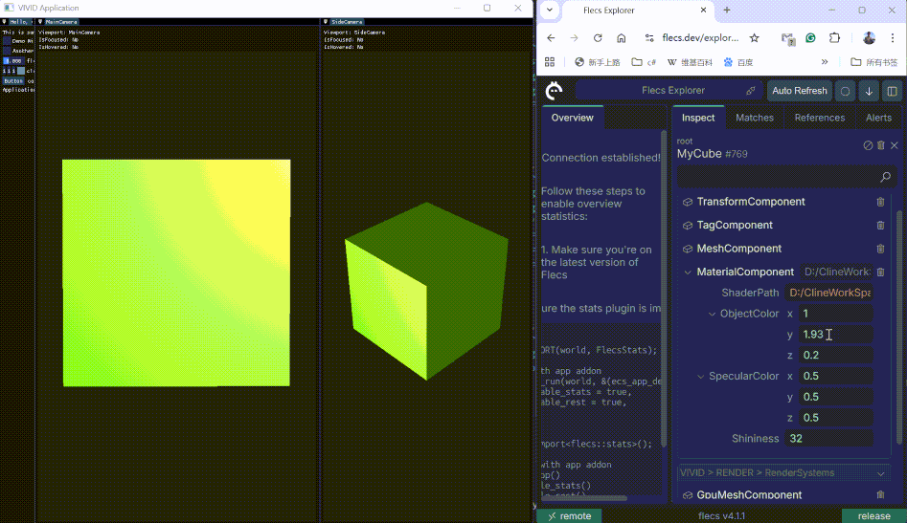Open the browser extensions puzzle icon
This screenshot has height=523, width=907.
[x=834, y=38]
